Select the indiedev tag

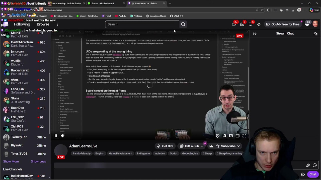tap(160, 153)
